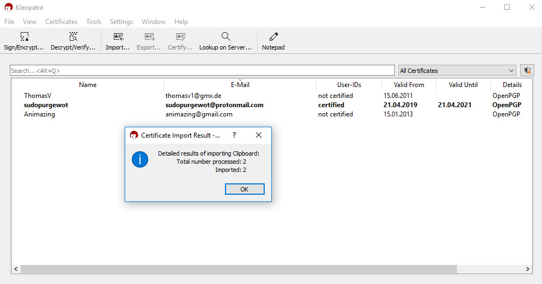Maximize the Kleopatra window
This screenshot has width=542, height=284.
[507, 7]
